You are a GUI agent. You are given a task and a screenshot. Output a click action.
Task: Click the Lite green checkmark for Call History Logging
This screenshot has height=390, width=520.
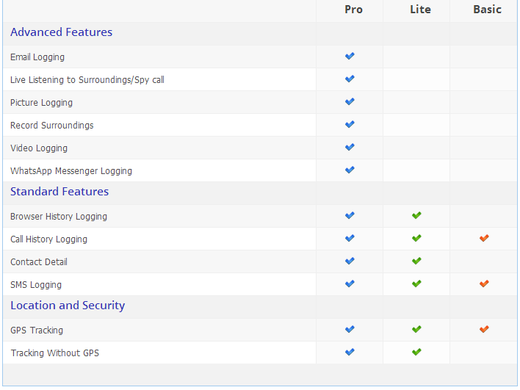(416, 238)
